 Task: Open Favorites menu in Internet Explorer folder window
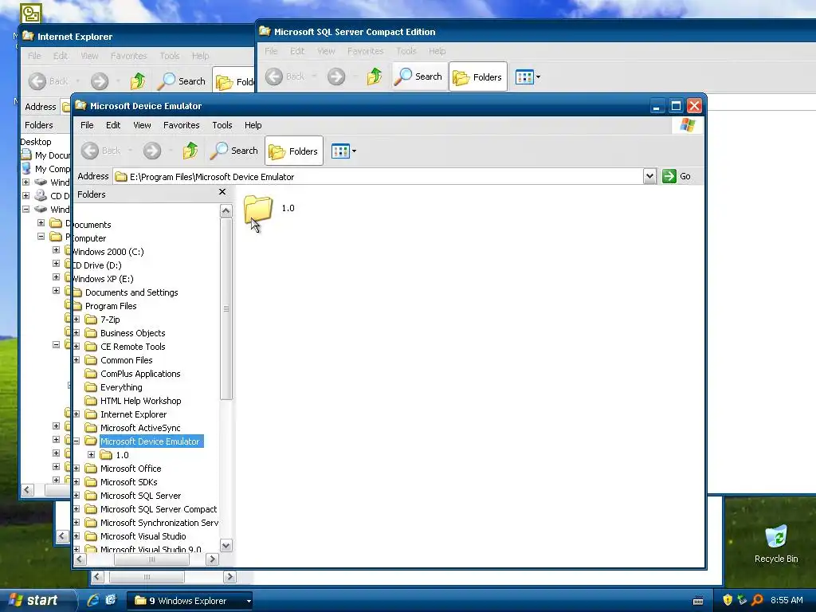point(128,56)
